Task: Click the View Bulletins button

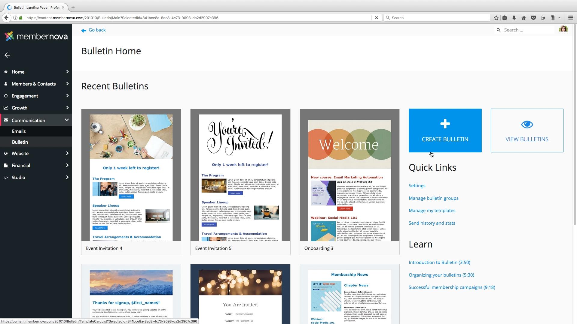Action: [x=527, y=130]
